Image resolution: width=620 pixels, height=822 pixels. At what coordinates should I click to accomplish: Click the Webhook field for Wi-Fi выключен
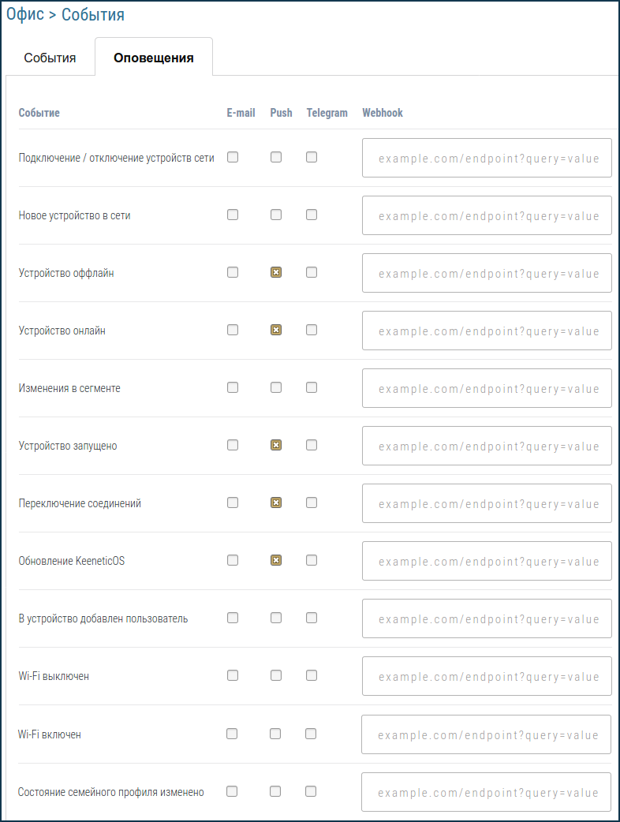click(x=486, y=676)
